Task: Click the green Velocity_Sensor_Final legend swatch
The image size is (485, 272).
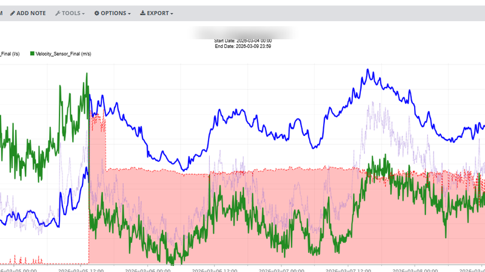Action: coord(32,54)
